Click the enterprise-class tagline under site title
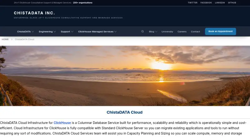This screenshot has height=137, width=250. (x=68, y=18)
